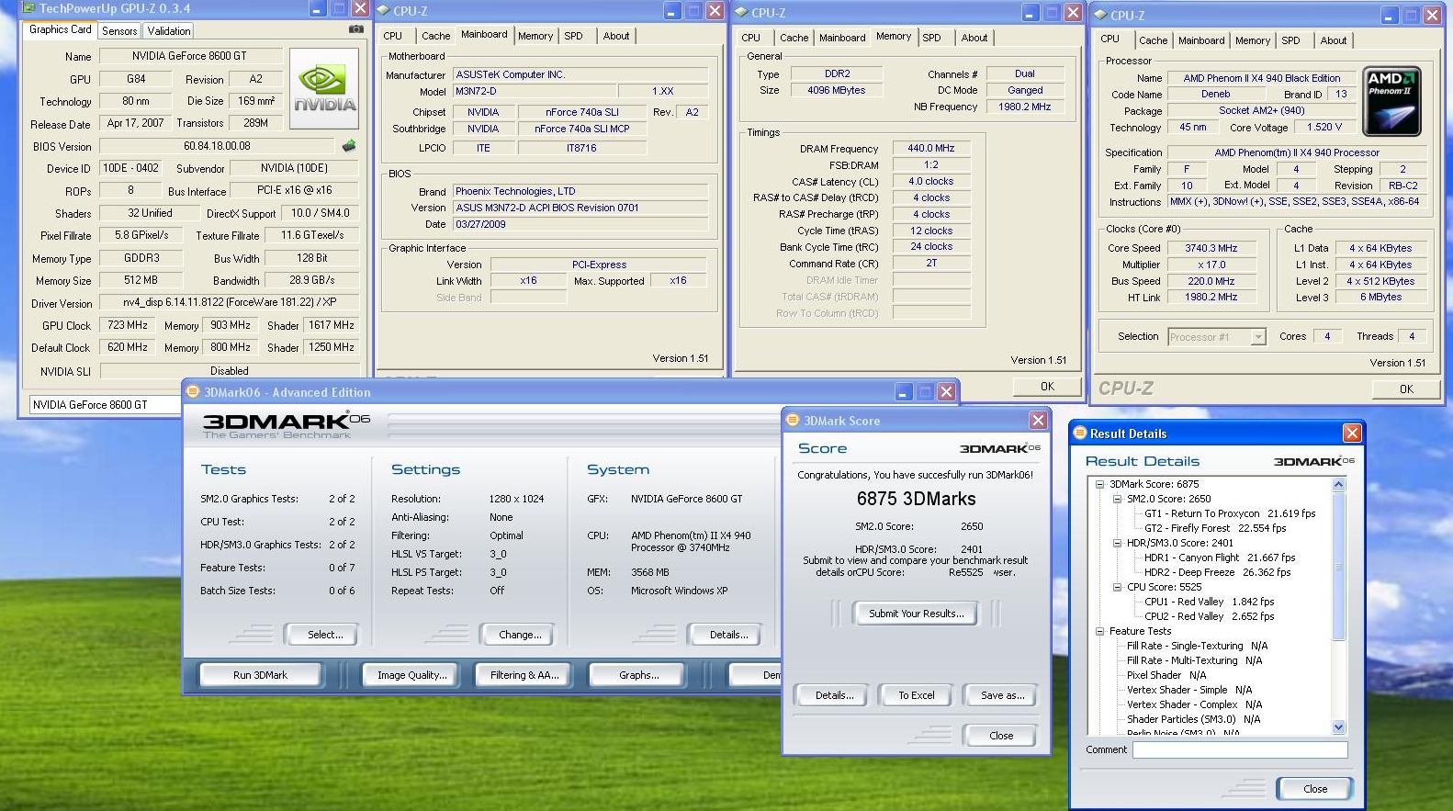Open SPD tab in the CPU-Z motherboard window
The width and height of the screenshot is (1453, 811).
(573, 36)
